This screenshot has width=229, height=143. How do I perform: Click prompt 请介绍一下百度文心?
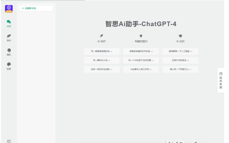coord(180,69)
